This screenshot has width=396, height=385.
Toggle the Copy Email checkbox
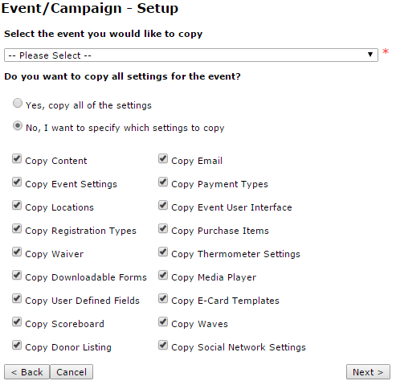[163, 158]
